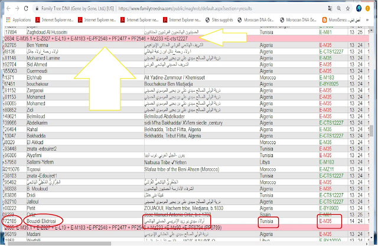378x246 pixels.
Task: Select the Rahal name cell
Action: pyautogui.click(x=32, y=129)
